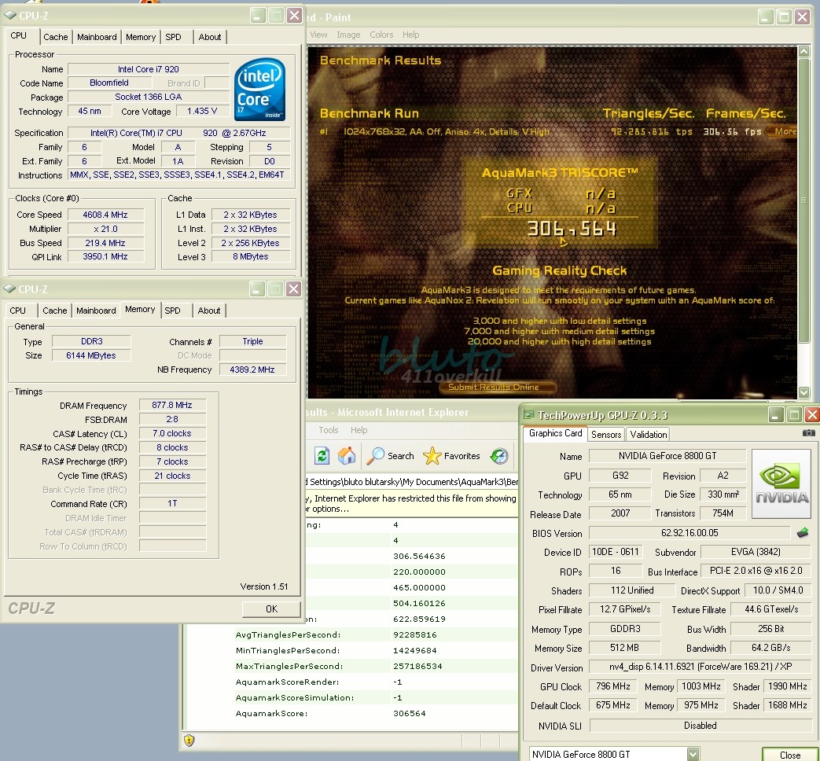
Task: Click OK button in CPU-Z
Action: (x=271, y=608)
